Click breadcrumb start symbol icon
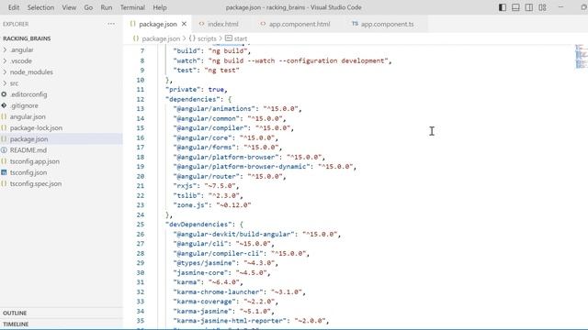Screen dimensions: 588x330 click(229, 38)
